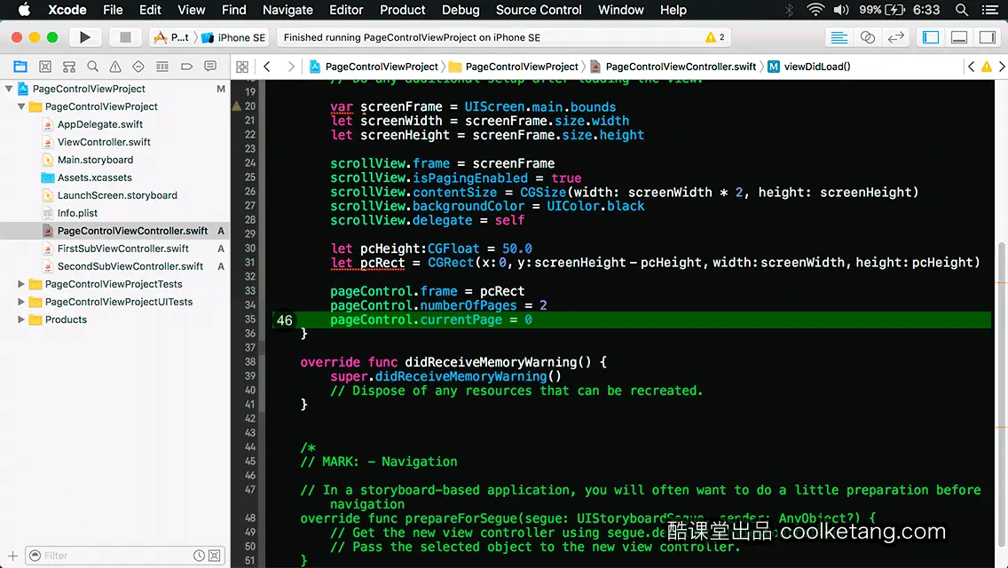The height and width of the screenshot is (568, 1008).
Task: Open the Navigate menu
Action: pos(287,10)
